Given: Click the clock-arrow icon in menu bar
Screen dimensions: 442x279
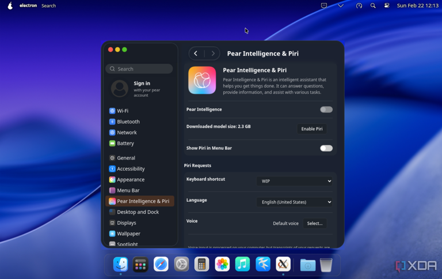Looking at the screenshot, I should (x=359, y=6).
